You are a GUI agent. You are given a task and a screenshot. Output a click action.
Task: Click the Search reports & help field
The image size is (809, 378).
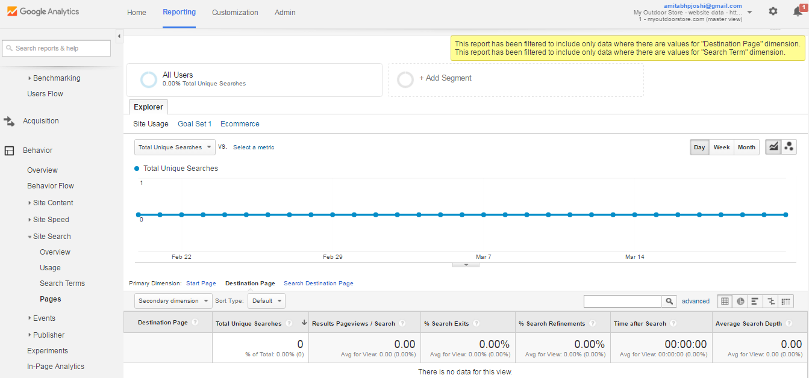pos(57,48)
